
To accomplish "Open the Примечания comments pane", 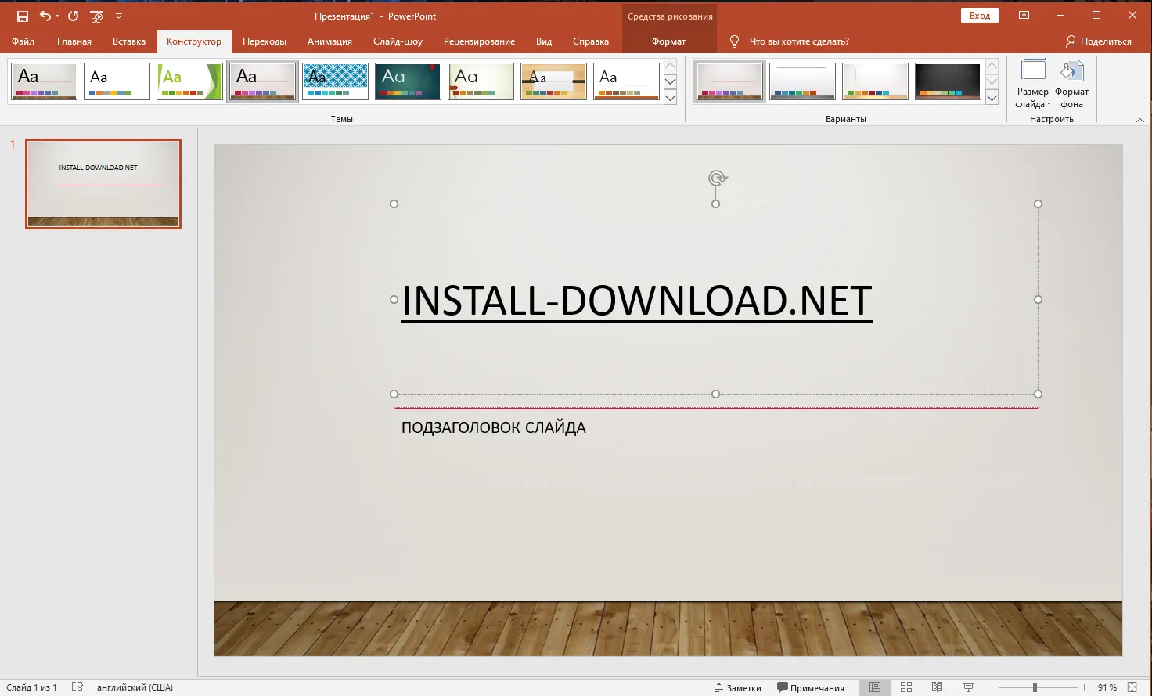I will coord(810,687).
